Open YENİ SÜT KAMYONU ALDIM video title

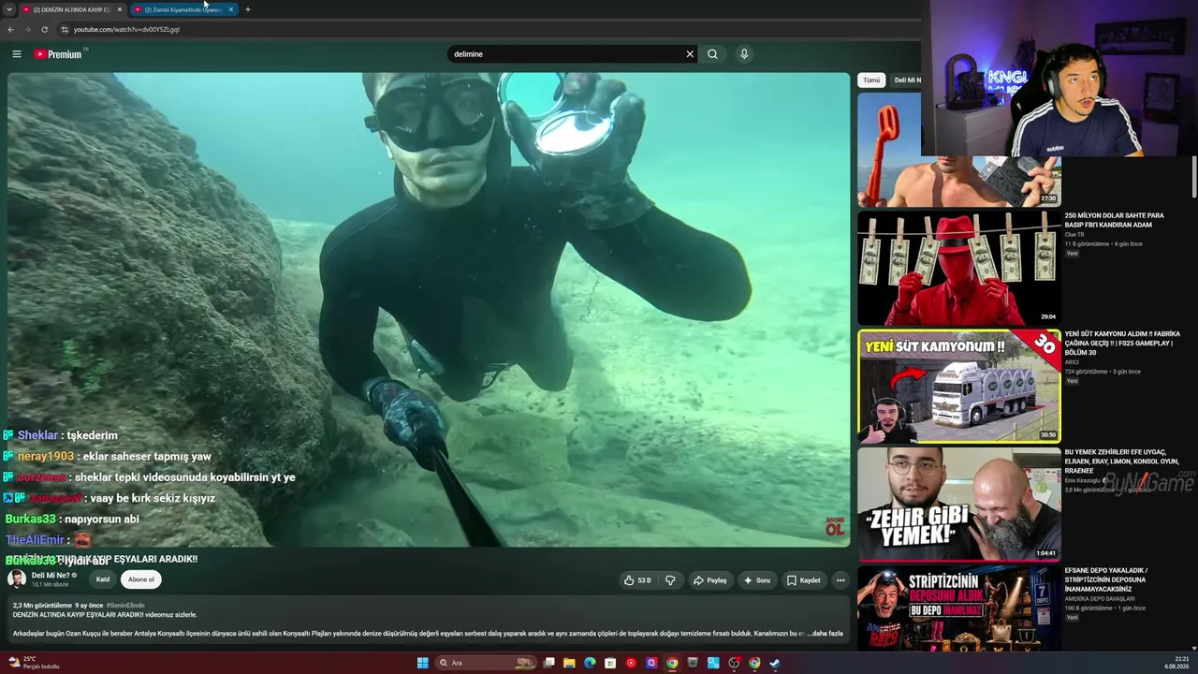coord(1122,343)
